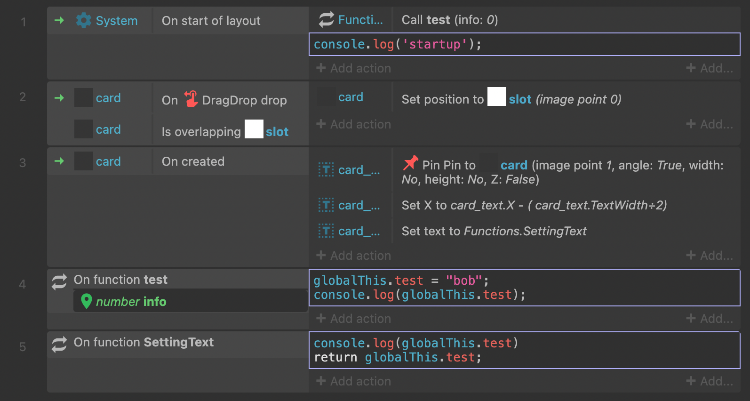Screen dimensions: 750x401
Task: Select the On start of layout condition
Action: pos(211,21)
